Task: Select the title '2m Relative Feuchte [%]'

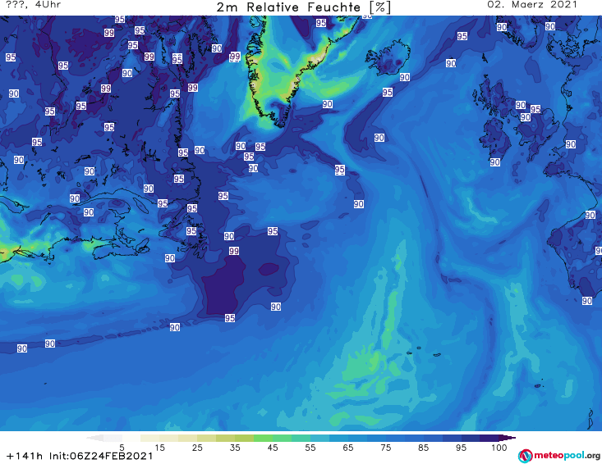Action: click(303, 7)
